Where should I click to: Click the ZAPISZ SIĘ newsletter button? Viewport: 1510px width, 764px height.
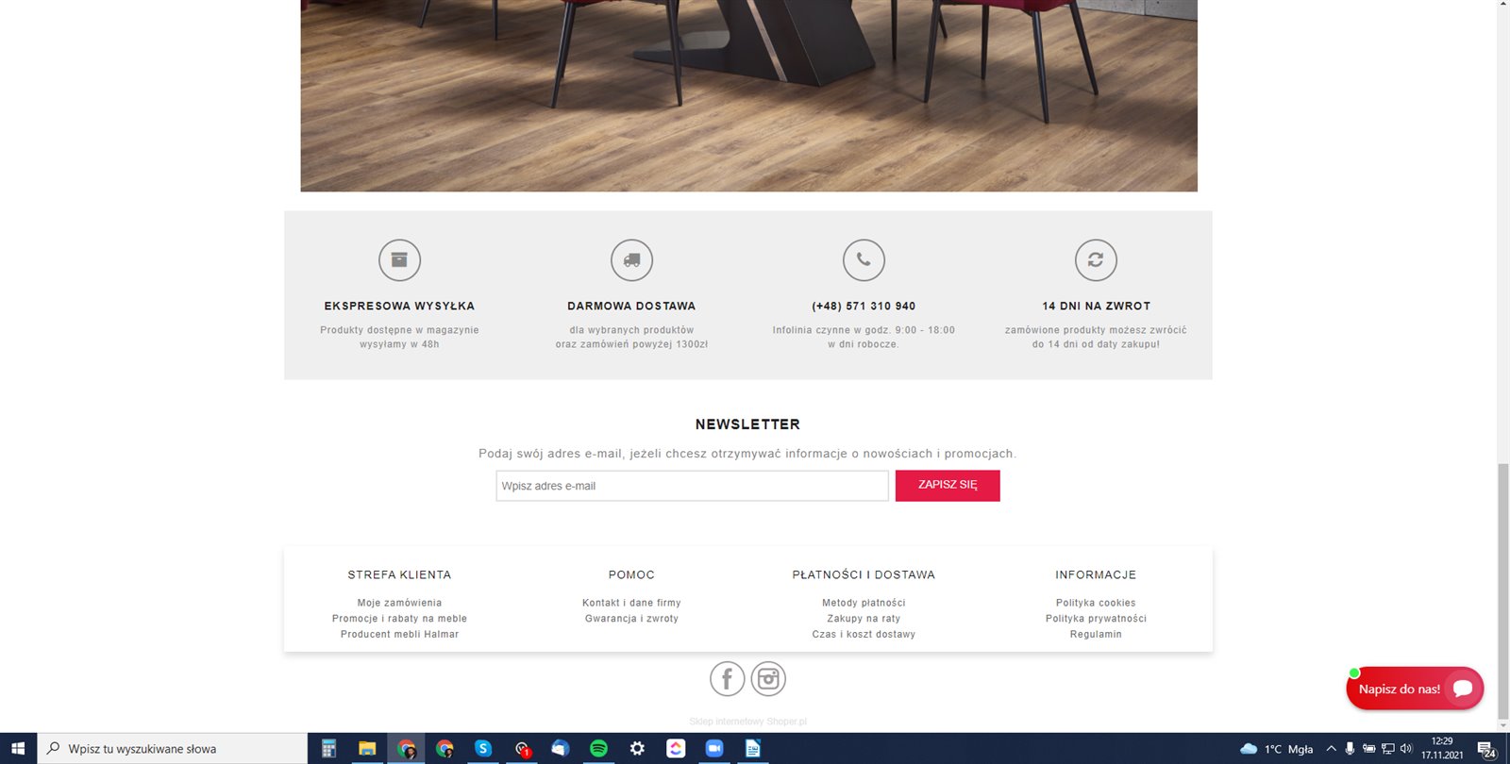point(948,485)
